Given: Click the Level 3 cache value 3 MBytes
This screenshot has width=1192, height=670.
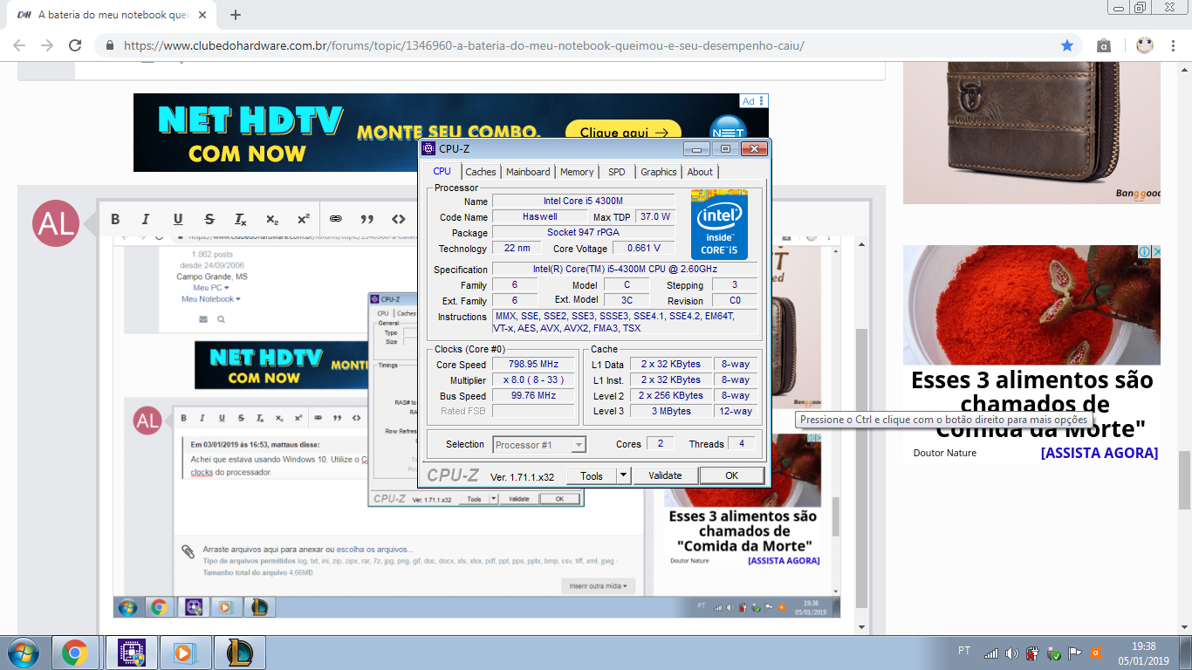Looking at the screenshot, I should 671,411.
